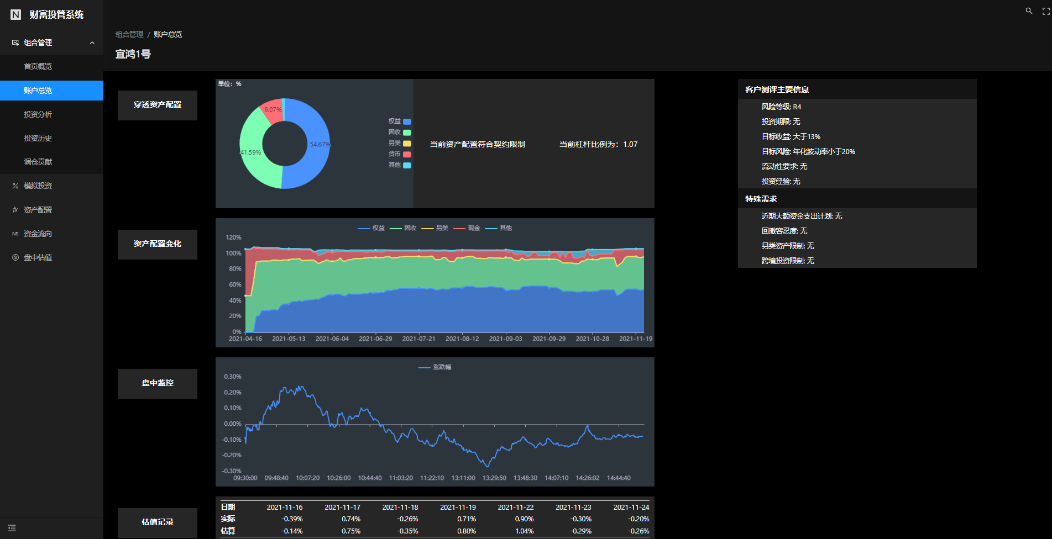
Task: Toggle 权益 series in the area chart legend
Action: 371,228
